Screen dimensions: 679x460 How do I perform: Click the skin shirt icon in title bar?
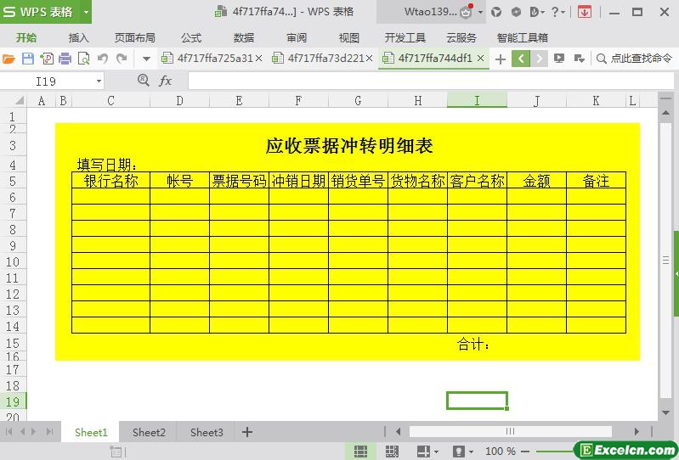click(496, 12)
